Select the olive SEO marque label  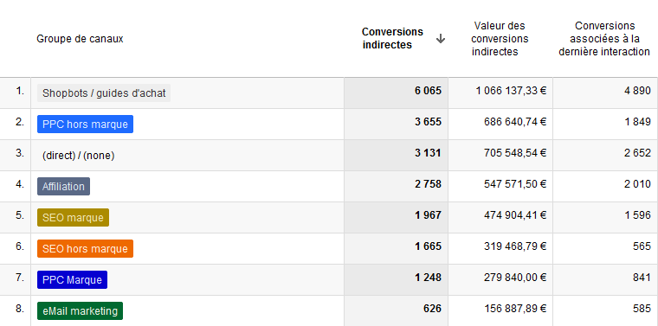[x=73, y=217]
